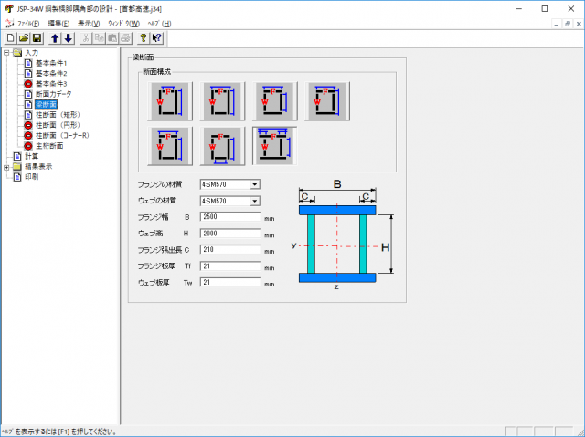Click the New file toolbar icon

click(x=10, y=38)
